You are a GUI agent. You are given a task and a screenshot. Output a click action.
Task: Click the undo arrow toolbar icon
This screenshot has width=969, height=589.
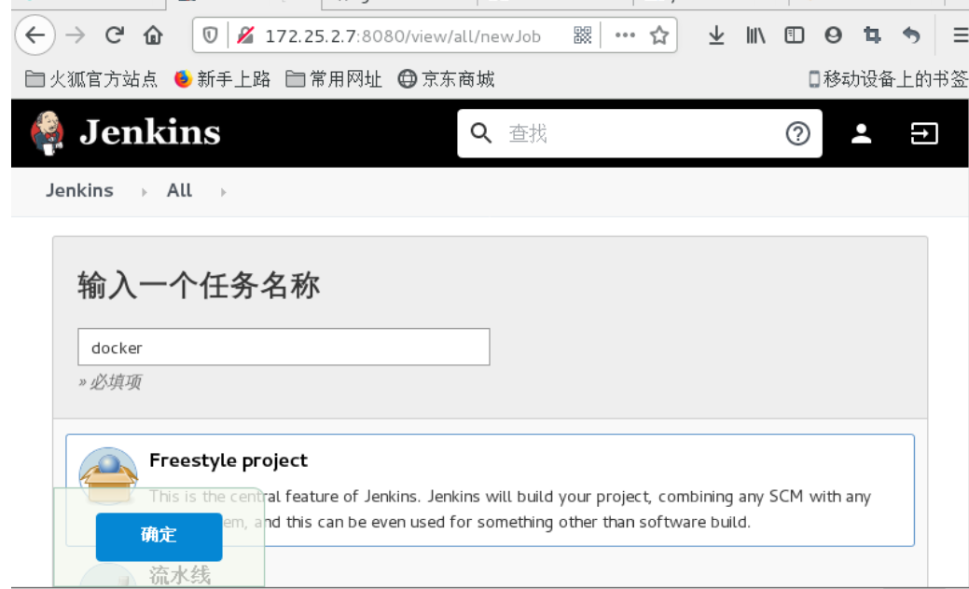pos(911,35)
